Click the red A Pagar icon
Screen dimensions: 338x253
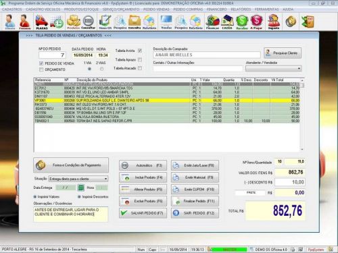coord(256,22)
